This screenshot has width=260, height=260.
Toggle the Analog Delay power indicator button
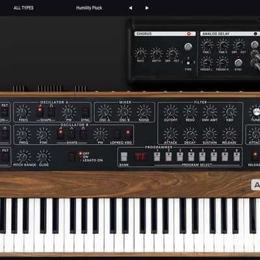(255, 34)
